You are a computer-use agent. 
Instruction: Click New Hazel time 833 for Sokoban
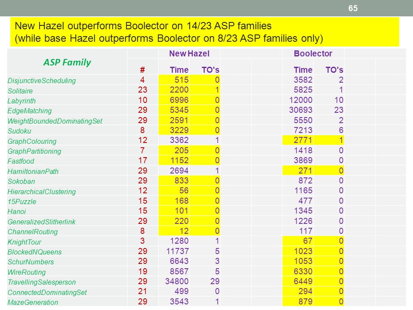[x=182, y=180]
